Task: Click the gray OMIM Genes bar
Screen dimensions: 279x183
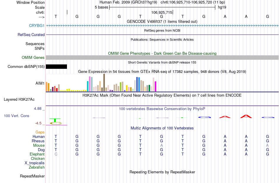Action: pyautogui.click(x=162, y=58)
